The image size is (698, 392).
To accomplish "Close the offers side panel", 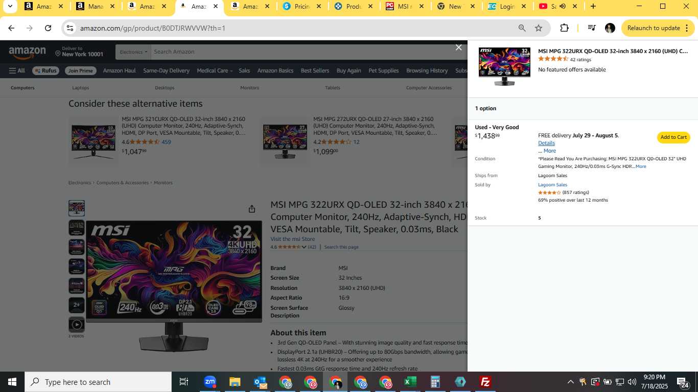I will [459, 47].
